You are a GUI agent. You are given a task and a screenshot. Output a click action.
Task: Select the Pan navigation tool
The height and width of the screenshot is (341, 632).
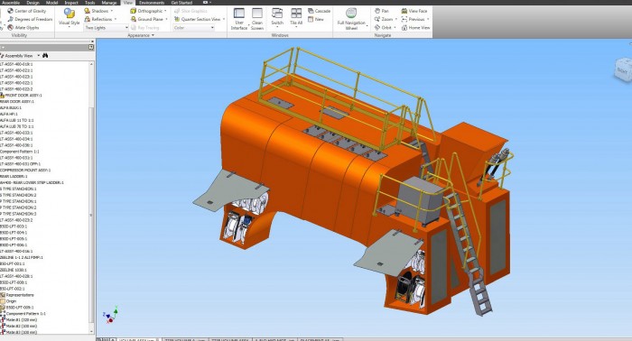pos(381,11)
